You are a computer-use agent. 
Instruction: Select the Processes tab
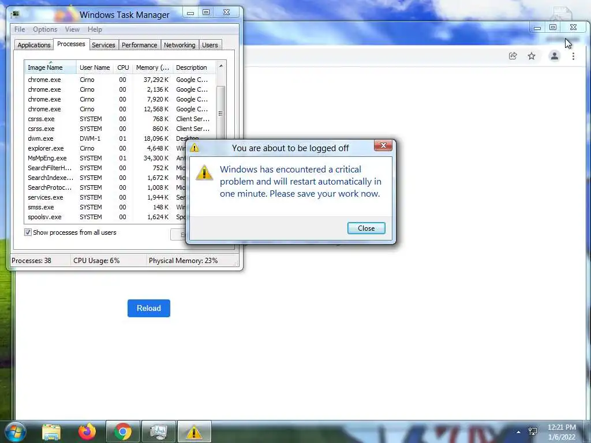[x=71, y=44]
